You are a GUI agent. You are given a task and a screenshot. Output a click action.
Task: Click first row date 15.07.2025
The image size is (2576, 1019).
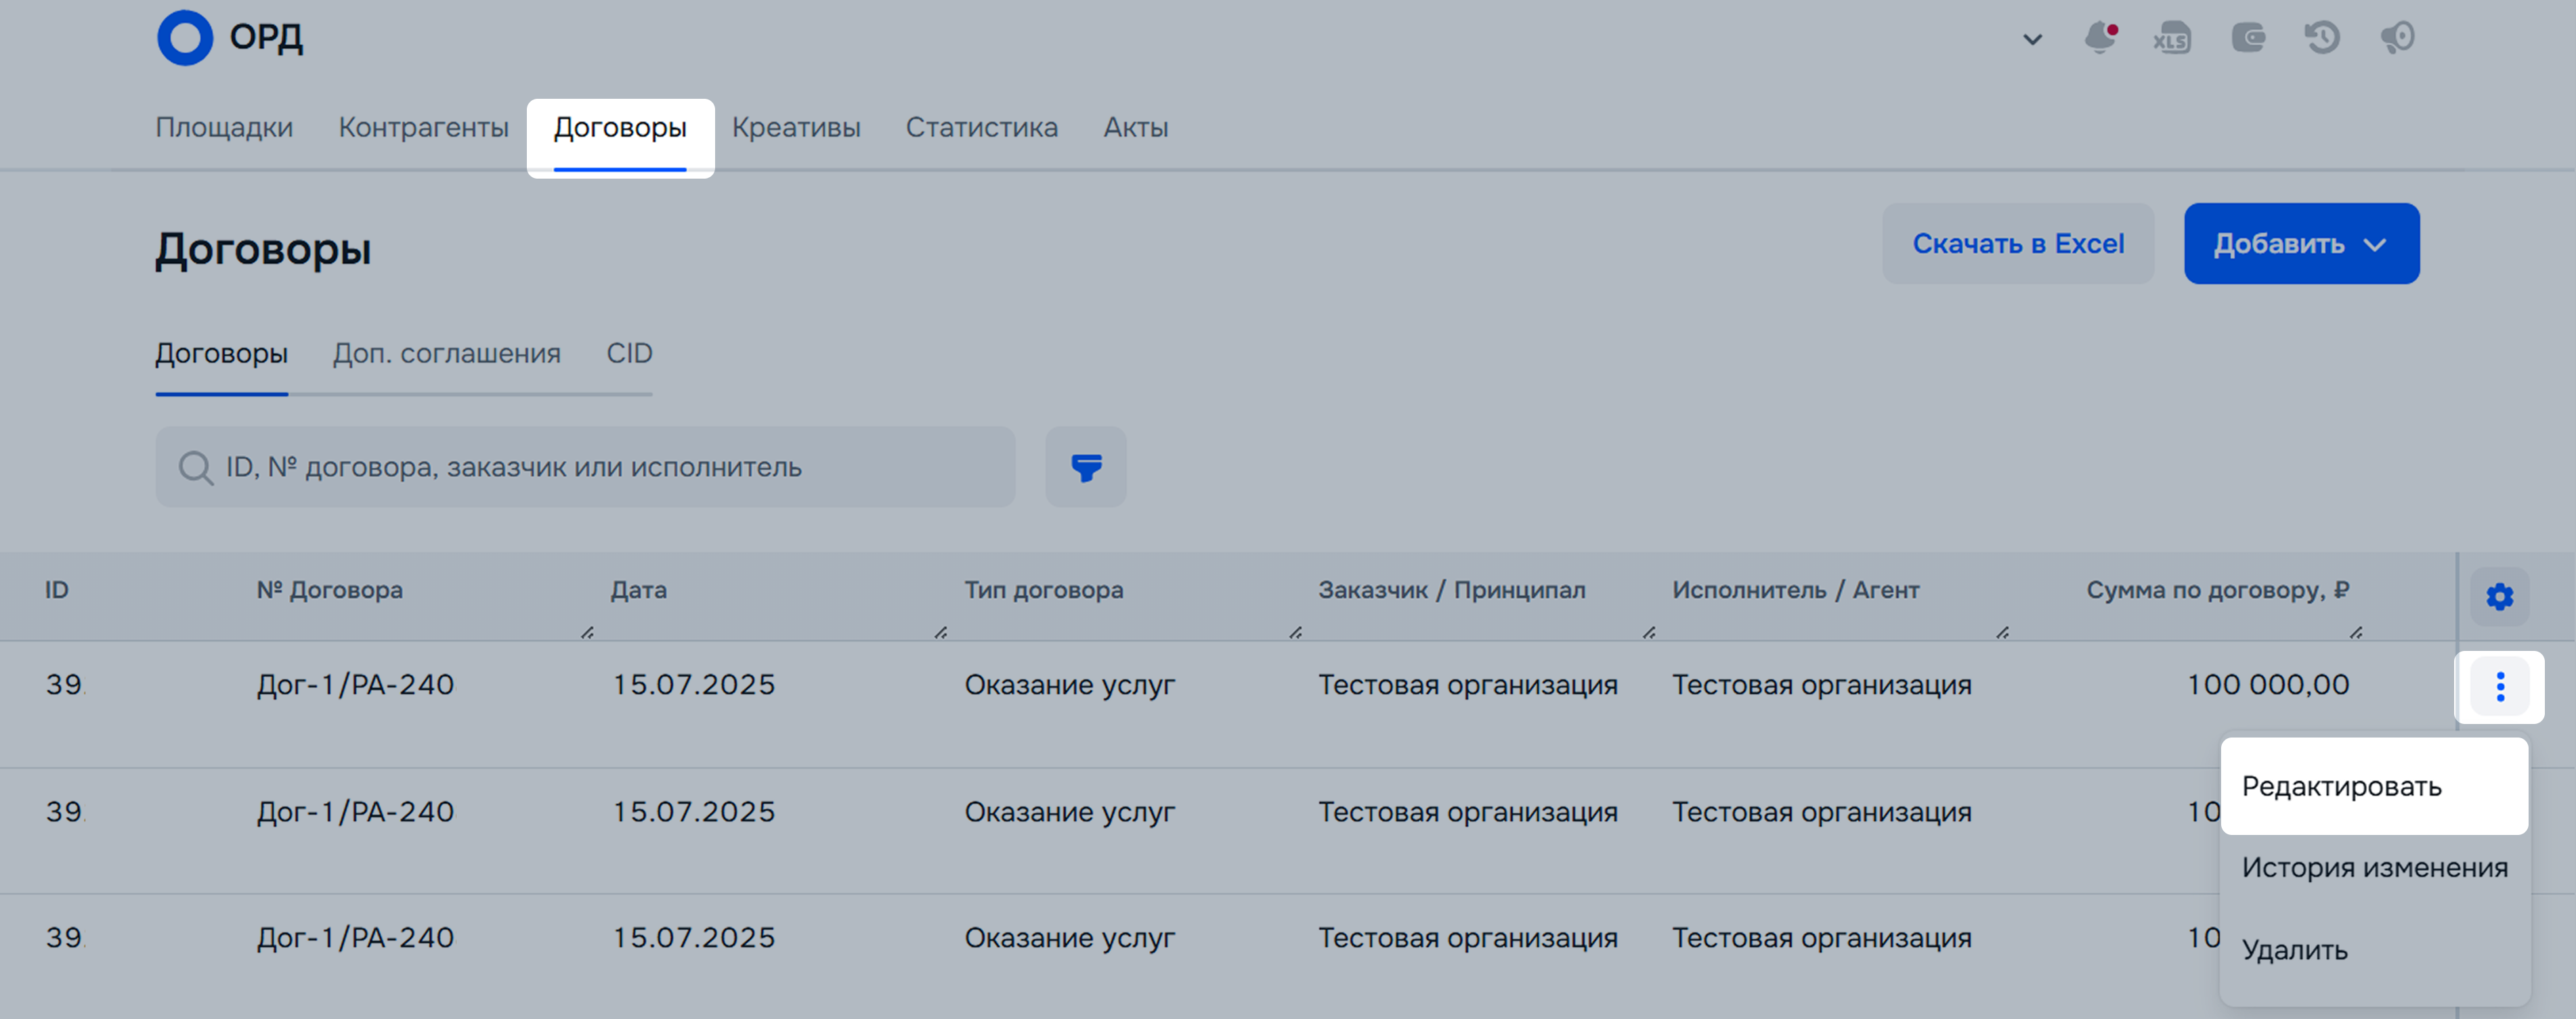tap(693, 685)
